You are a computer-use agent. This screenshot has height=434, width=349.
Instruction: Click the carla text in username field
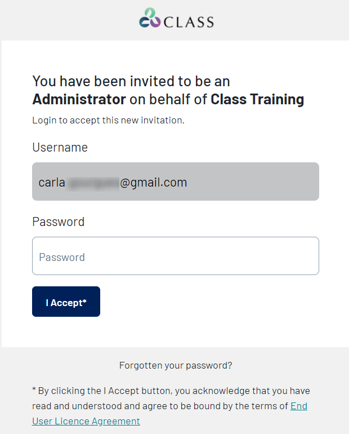pyautogui.click(x=52, y=183)
